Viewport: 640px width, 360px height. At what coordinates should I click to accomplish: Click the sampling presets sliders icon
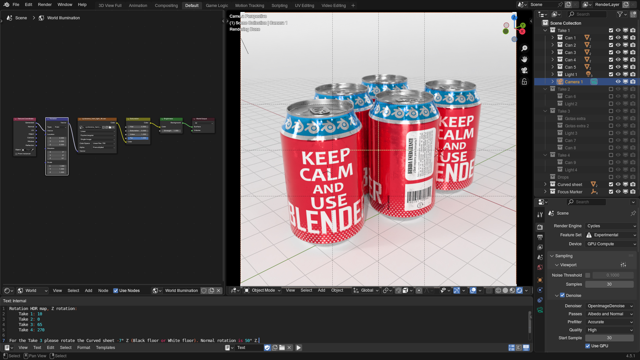(623, 265)
